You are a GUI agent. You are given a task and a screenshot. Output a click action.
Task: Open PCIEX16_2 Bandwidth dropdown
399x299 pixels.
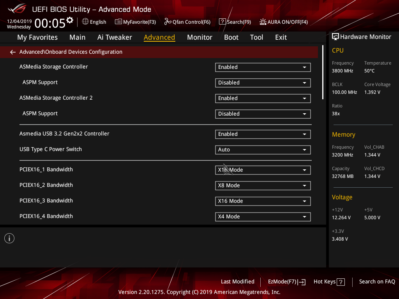263,186
